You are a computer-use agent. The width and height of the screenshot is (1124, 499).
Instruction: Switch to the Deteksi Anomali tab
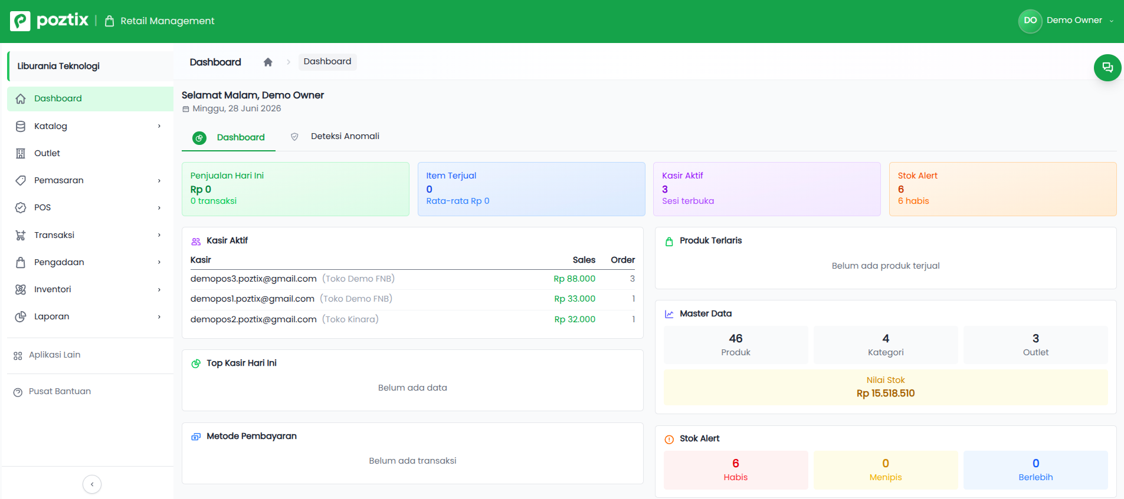click(x=335, y=137)
